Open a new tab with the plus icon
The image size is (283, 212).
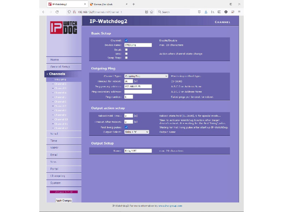tap(134, 4)
